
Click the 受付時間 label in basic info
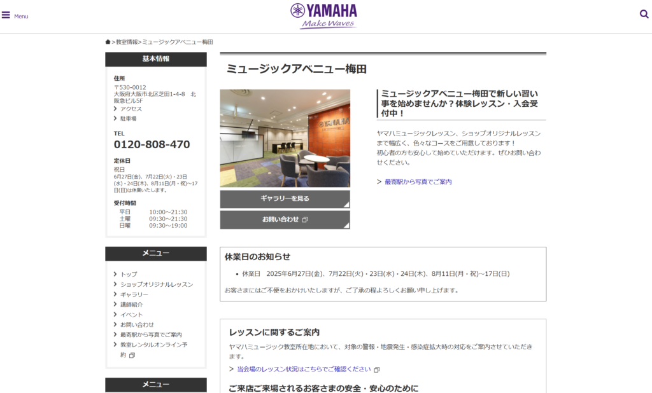[x=125, y=203]
